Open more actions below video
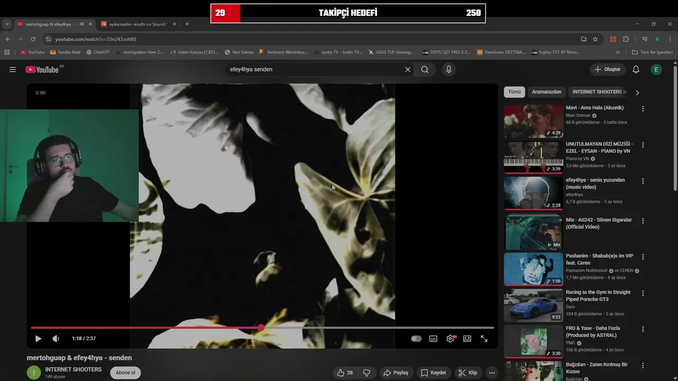The image size is (678, 381). click(x=492, y=373)
